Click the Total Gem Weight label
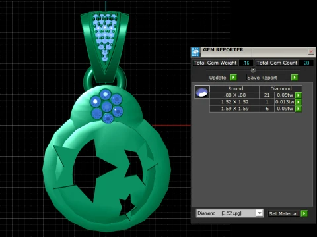The width and height of the screenshot is (317, 237). coord(215,63)
